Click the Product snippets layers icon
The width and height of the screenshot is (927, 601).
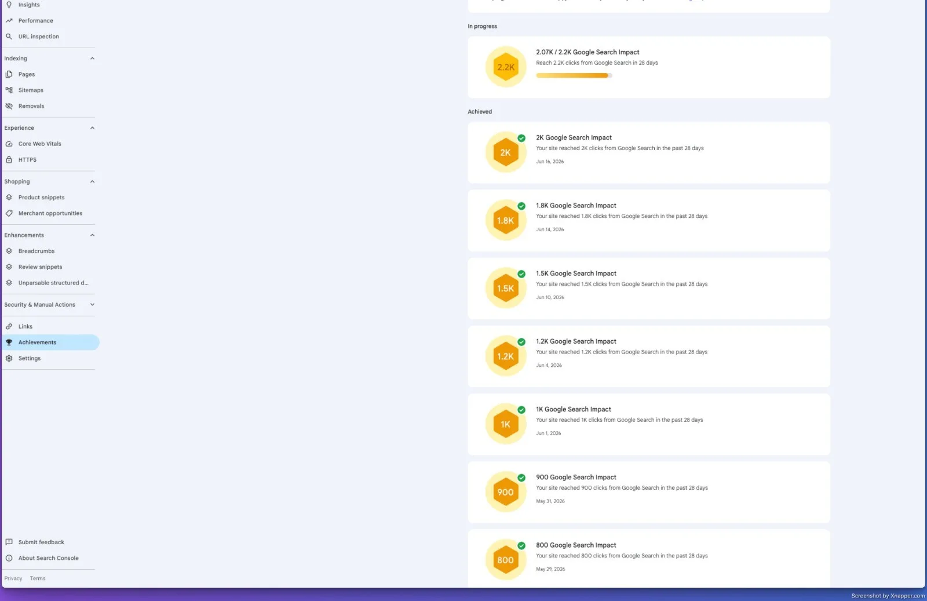pyautogui.click(x=9, y=198)
